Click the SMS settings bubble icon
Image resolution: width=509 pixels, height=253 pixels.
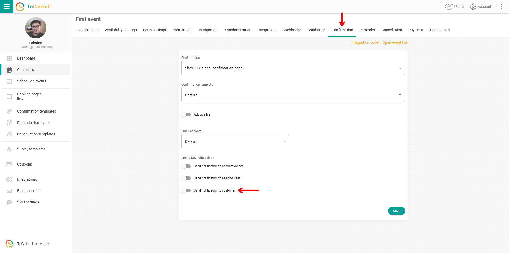[9, 202]
